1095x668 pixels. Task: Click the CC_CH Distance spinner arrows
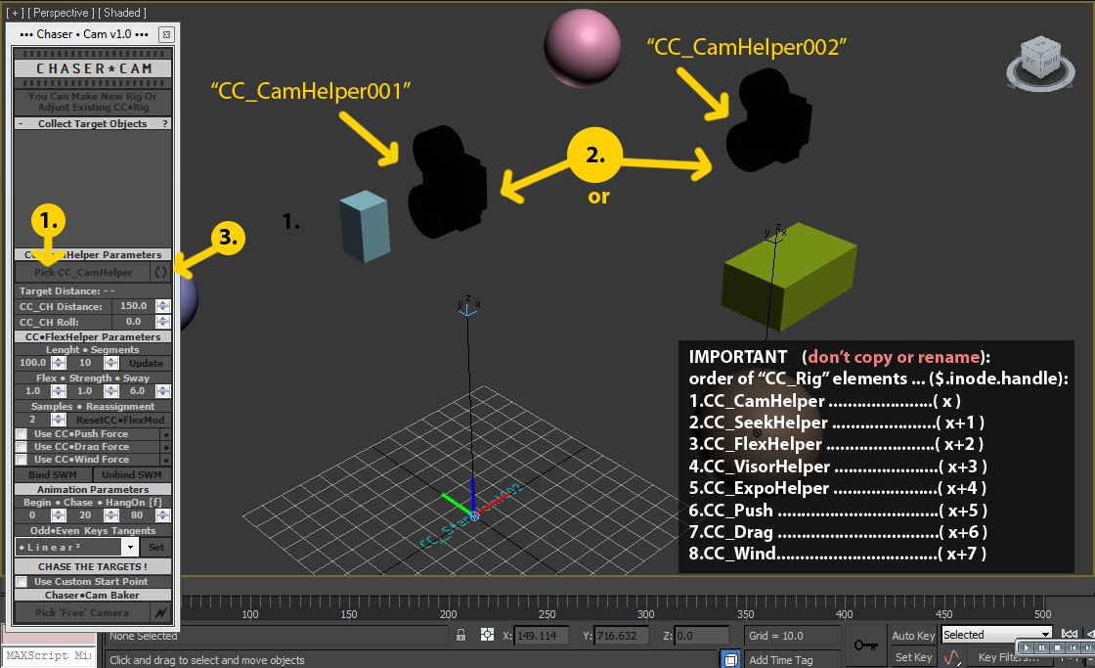click(x=163, y=307)
